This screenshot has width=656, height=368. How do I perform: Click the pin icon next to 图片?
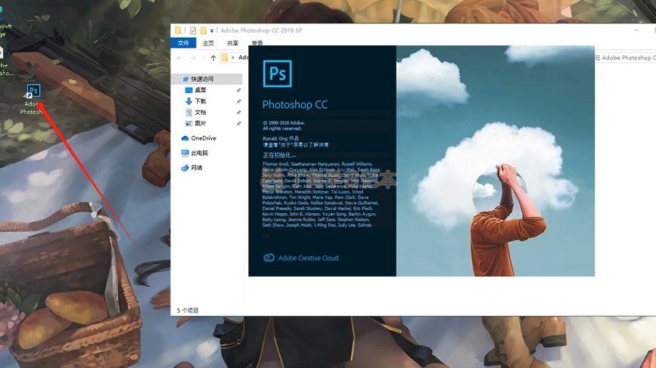pyautogui.click(x=238, y=124)
